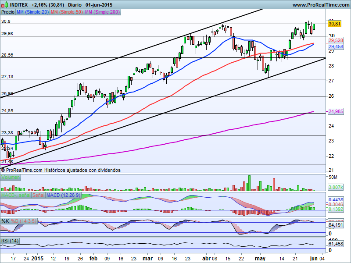351x263 pixels.
Task: Click the 30,8 horizontal level label
Action: [x=6, y=21]
